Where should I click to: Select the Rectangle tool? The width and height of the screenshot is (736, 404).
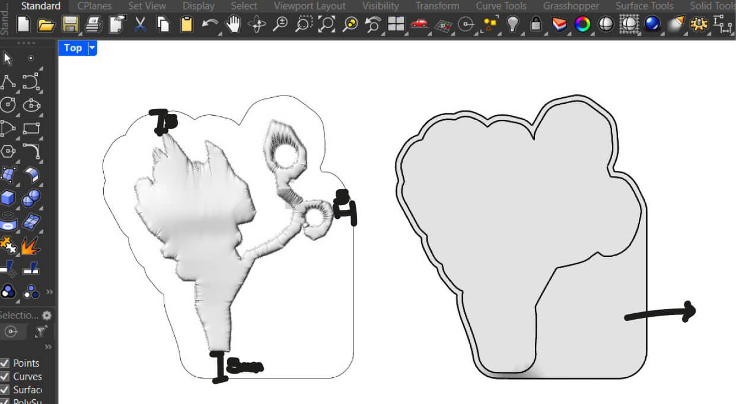tap(31, 128)
